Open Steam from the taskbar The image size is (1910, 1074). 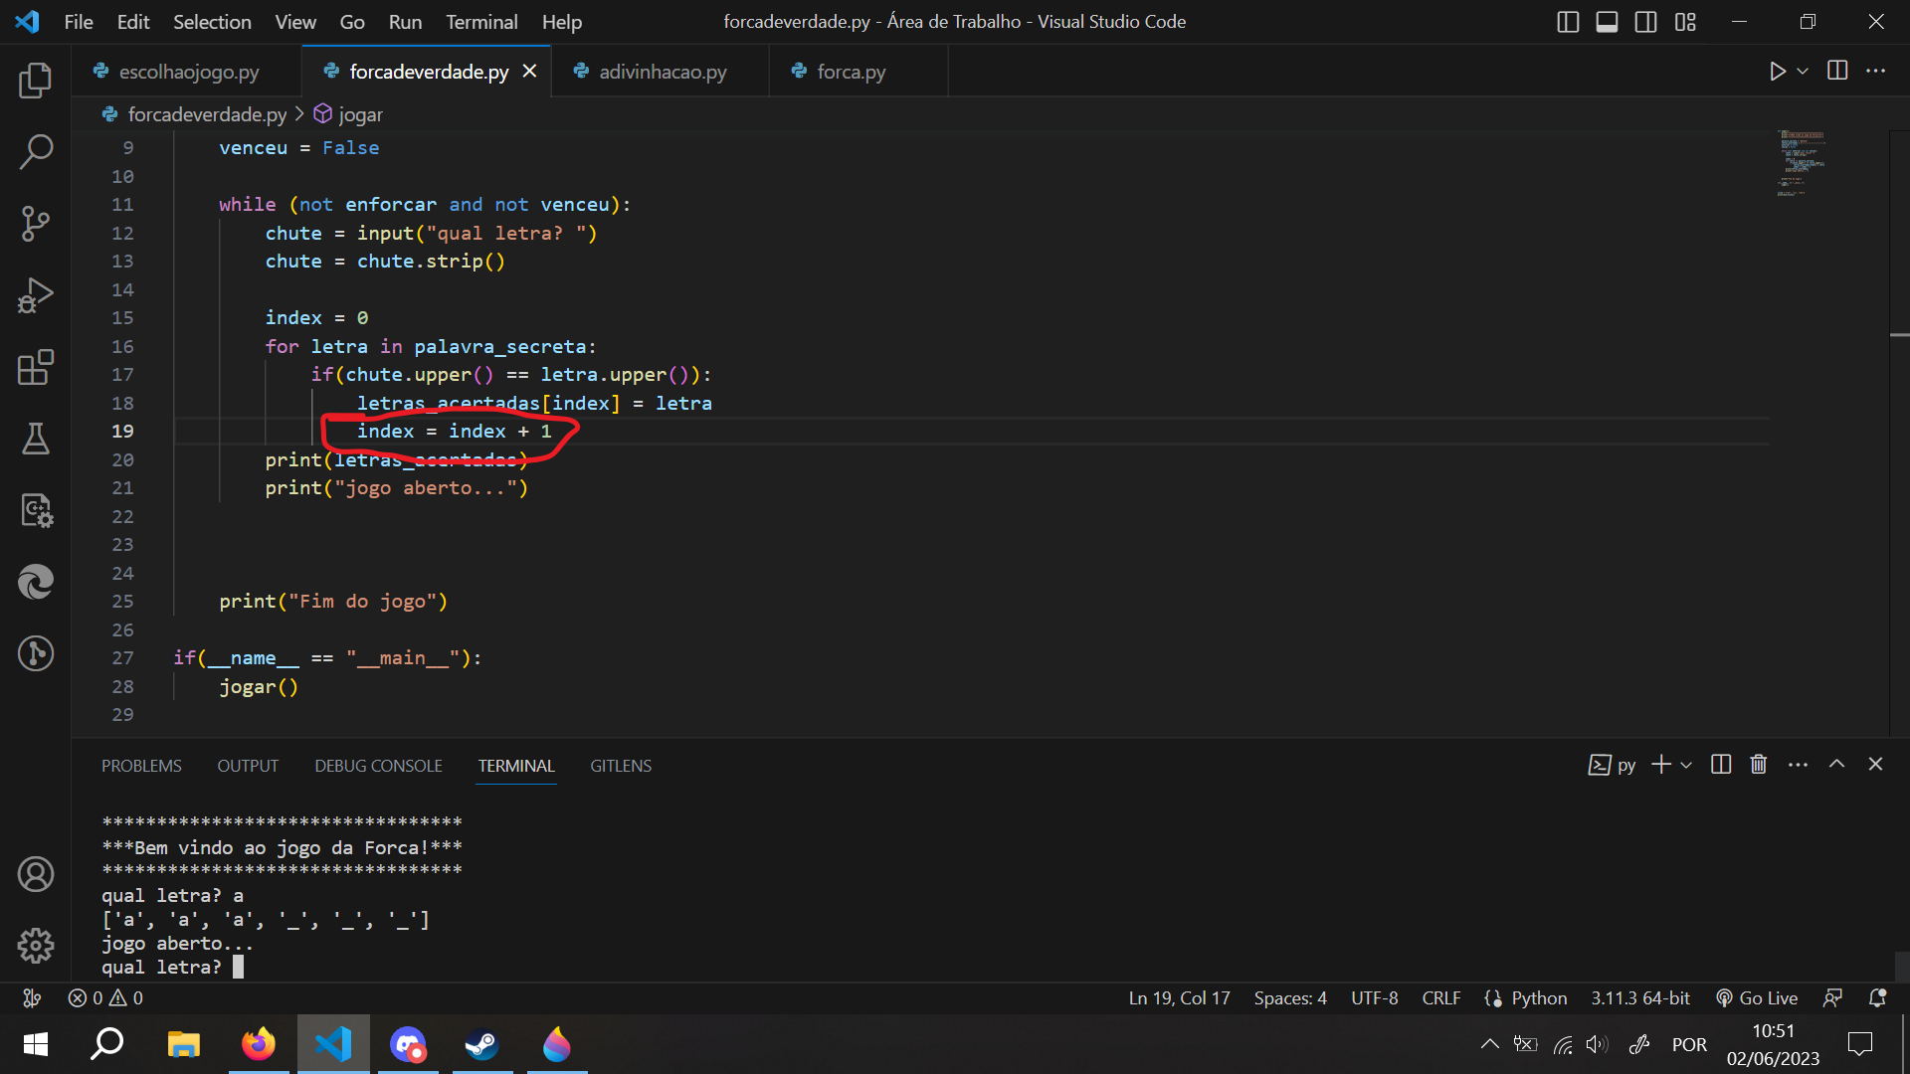[482, 1044]
